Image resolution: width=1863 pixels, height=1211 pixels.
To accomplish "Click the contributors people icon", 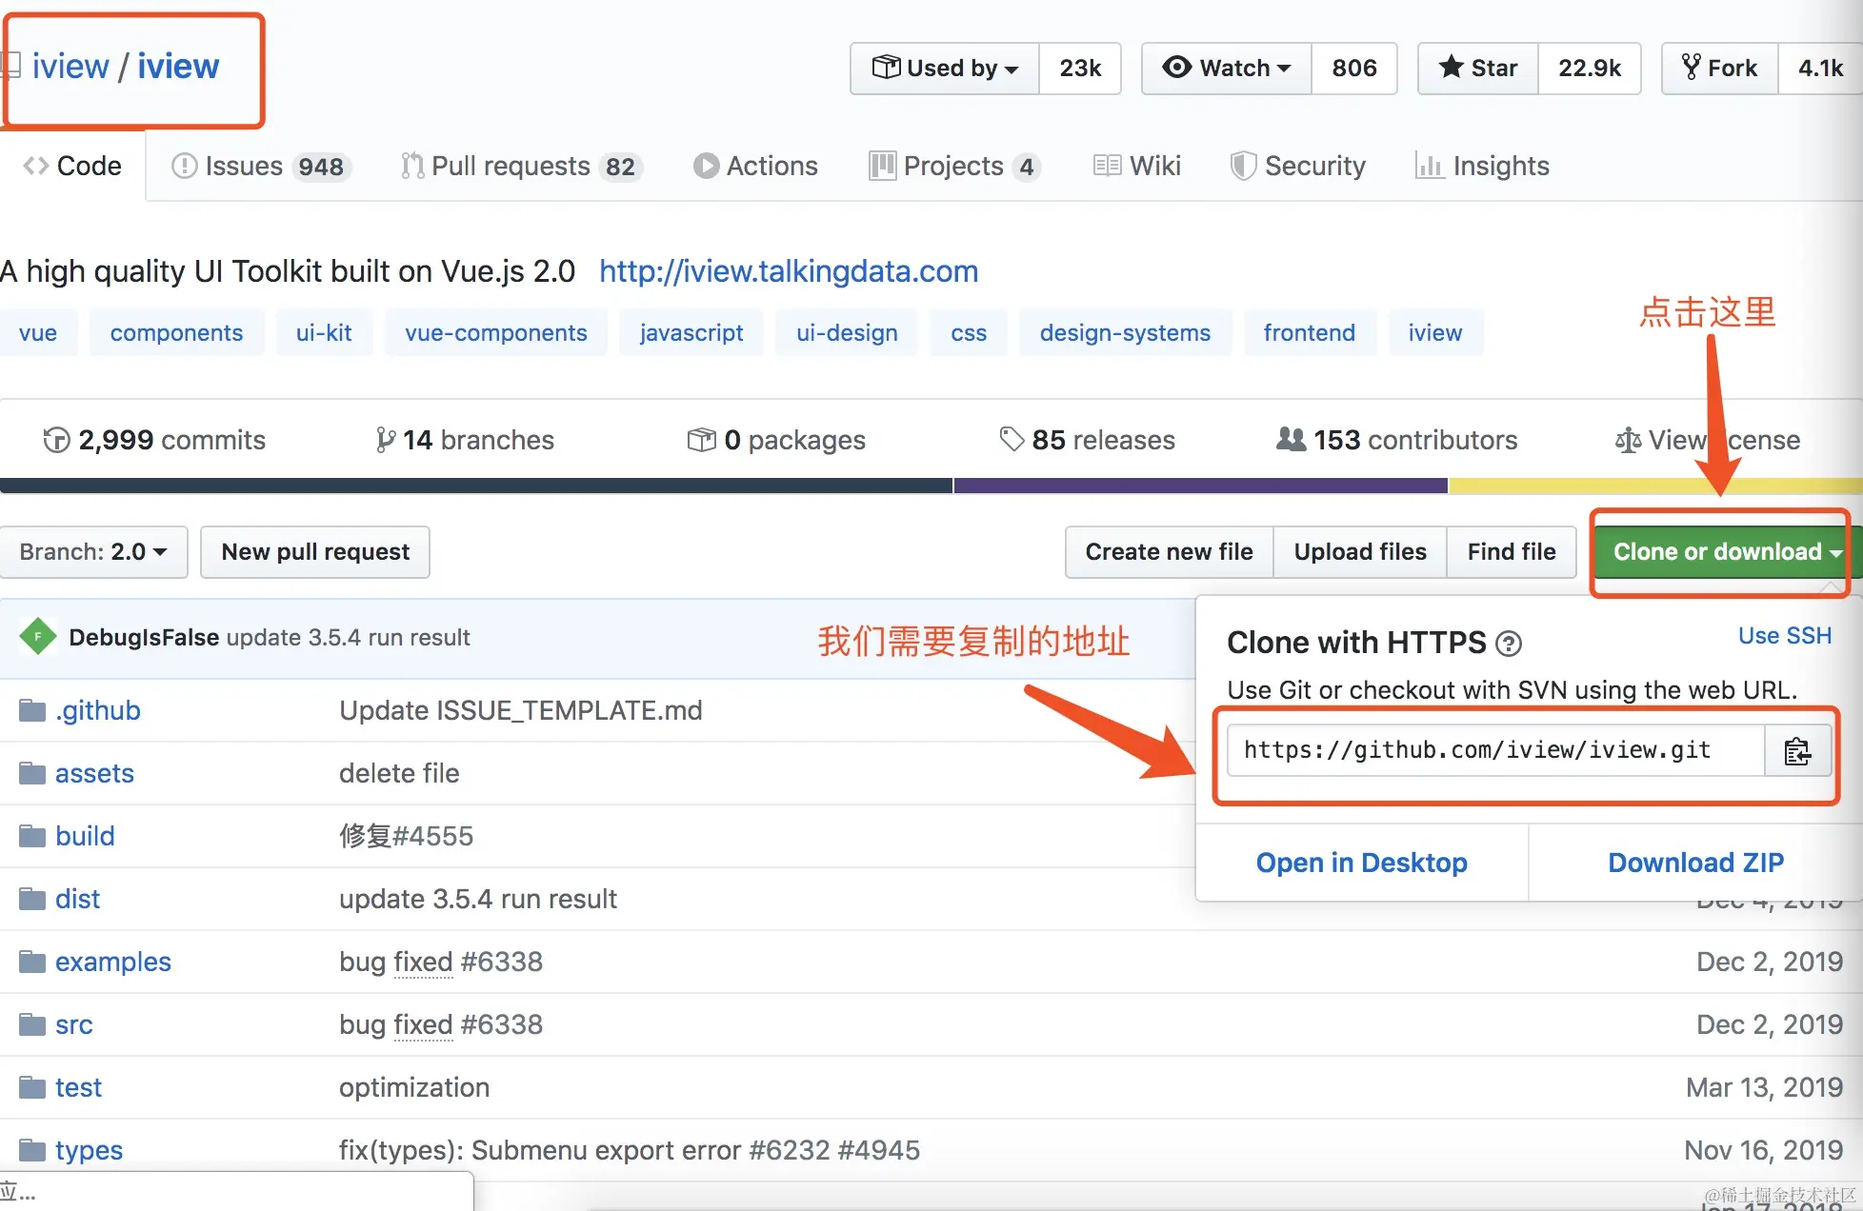I will [1291, 439].
